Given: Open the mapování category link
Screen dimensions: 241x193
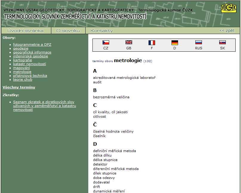Looking at the screenshot, I should [21, 68].
